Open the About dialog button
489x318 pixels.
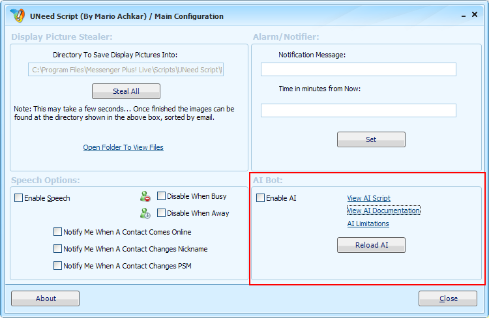pyautogui.click(x=45, y=298)
